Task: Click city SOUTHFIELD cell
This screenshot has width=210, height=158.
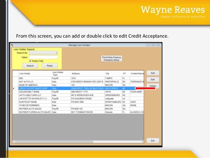Action: click(x=113, y=88)
